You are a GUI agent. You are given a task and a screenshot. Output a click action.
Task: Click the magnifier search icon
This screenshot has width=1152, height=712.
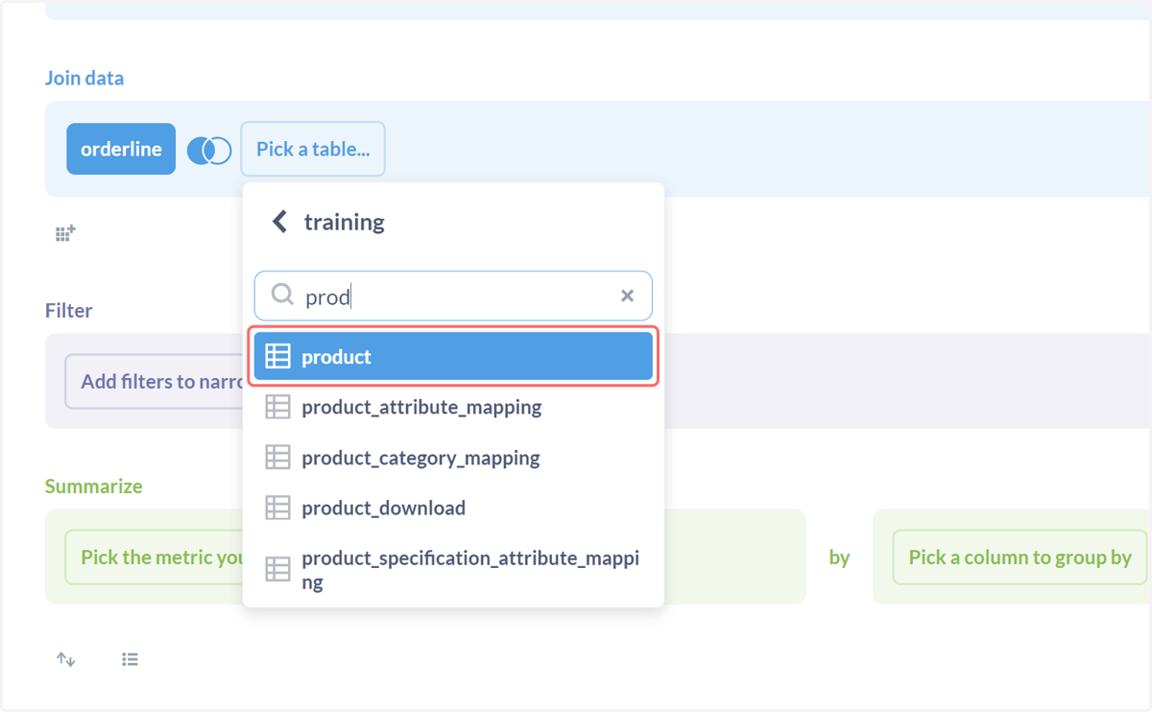pos(282,295)
